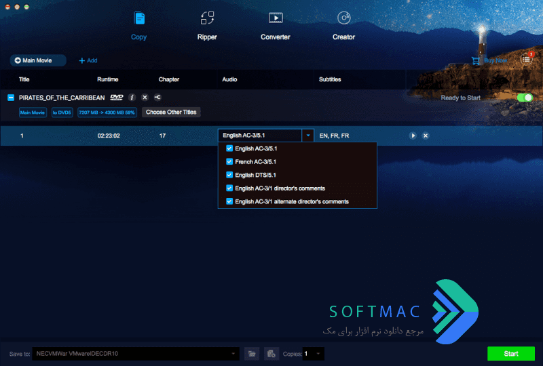Screen dimensions: 543x366
Task: Uncheck English DTS/5.1 audio track
Action: tap(229, 175)
